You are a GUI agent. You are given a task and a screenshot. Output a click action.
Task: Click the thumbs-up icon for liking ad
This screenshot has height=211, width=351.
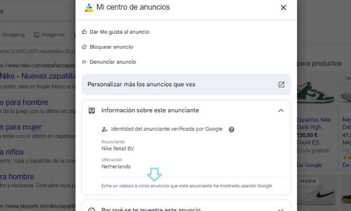[x=84, y=32]
